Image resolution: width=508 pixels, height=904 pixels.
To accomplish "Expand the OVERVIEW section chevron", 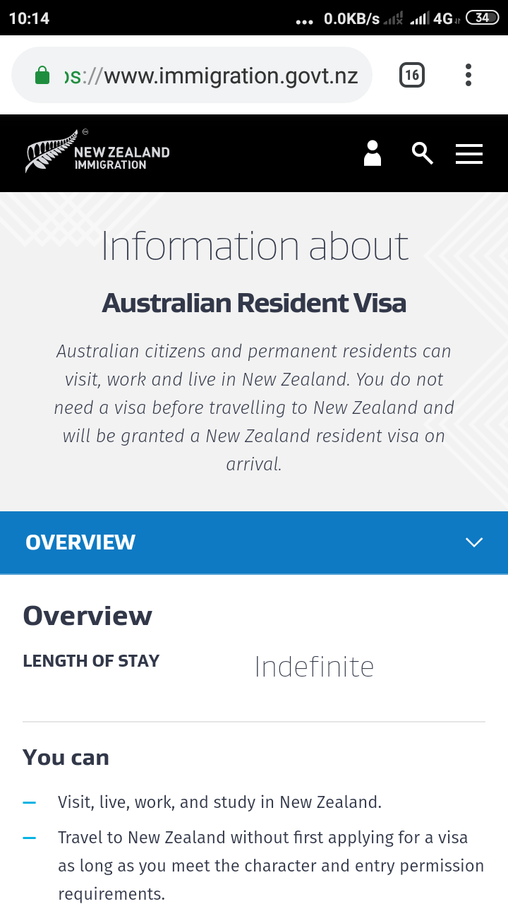I will tap(474, 542).
